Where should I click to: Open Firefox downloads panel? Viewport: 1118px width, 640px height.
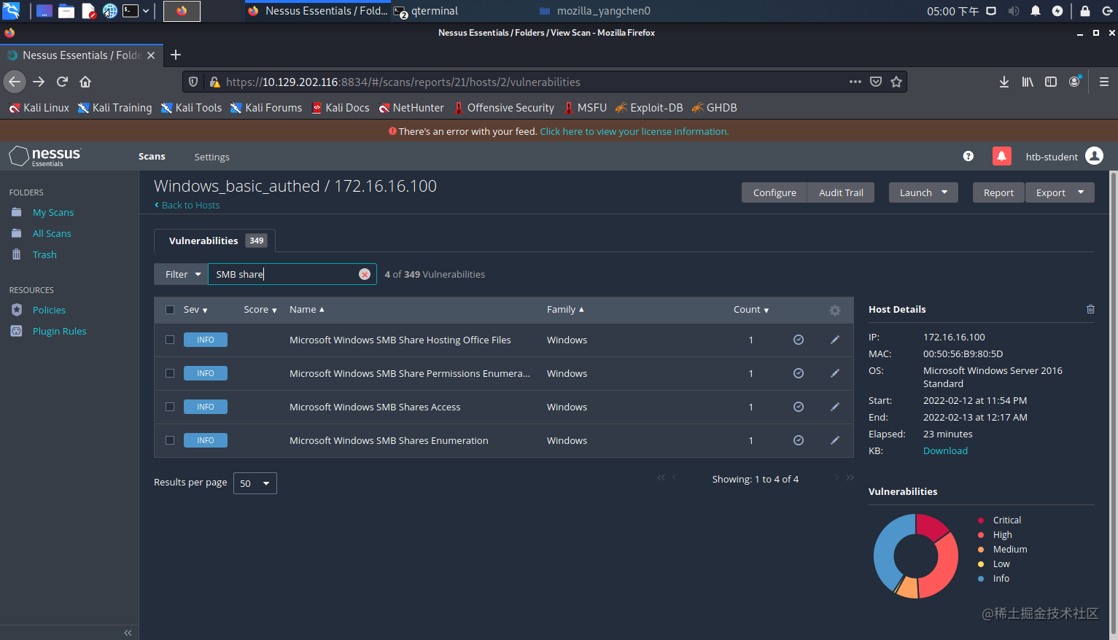pos(1004,82)
